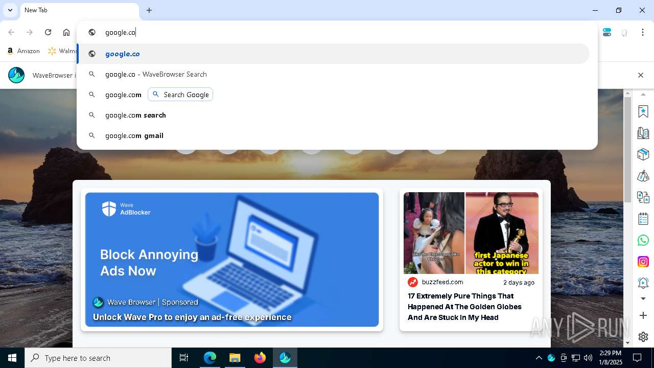Switch to Wave Browser taskbar icon
Image resolution: width=654 pixels, height=368 pixels.
tap(285, 358)
